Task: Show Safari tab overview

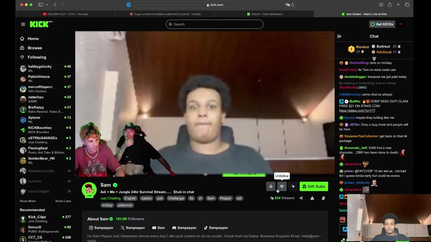Action: click(407, 5)
